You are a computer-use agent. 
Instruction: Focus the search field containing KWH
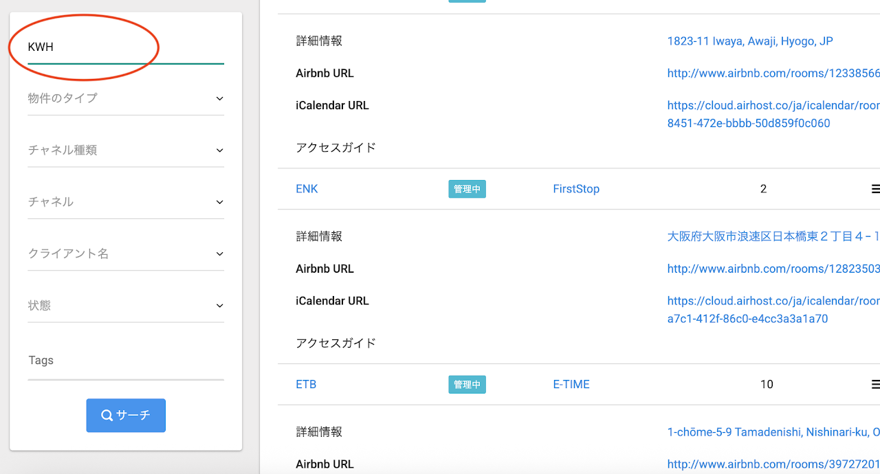point(126,47)
